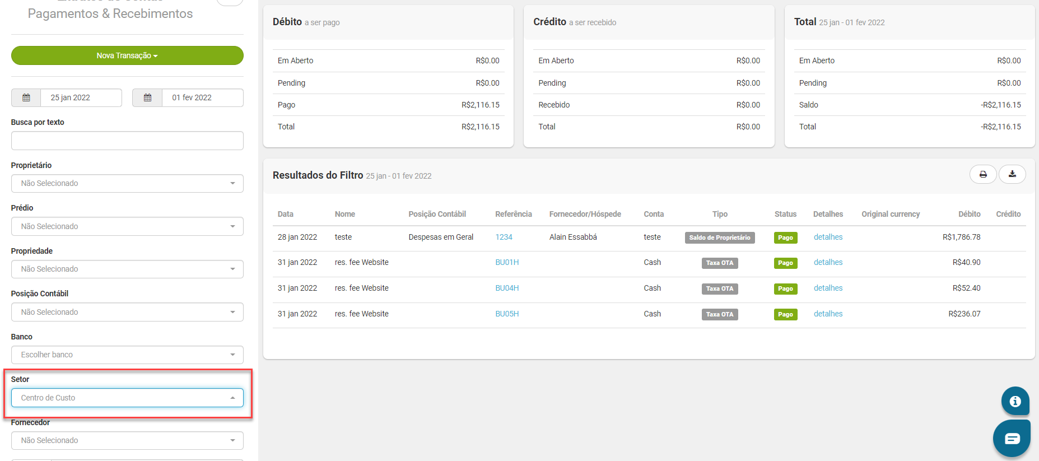Viewport: 1039px width, 461px height.
Task: Click the blue info circle icon
Action: [x=1015, y=401]
